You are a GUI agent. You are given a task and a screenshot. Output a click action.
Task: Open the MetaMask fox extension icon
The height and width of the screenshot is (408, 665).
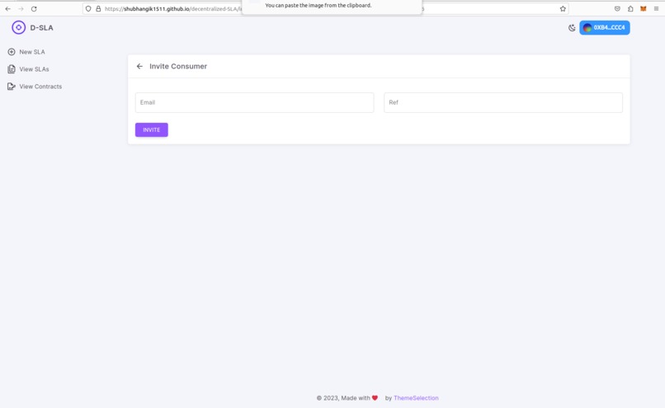(x=644, y=8)
